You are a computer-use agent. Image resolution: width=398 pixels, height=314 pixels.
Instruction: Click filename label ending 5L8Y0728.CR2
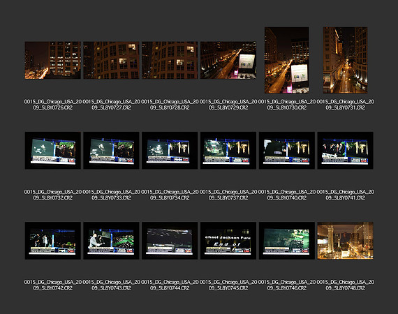[x=170, y=105]
